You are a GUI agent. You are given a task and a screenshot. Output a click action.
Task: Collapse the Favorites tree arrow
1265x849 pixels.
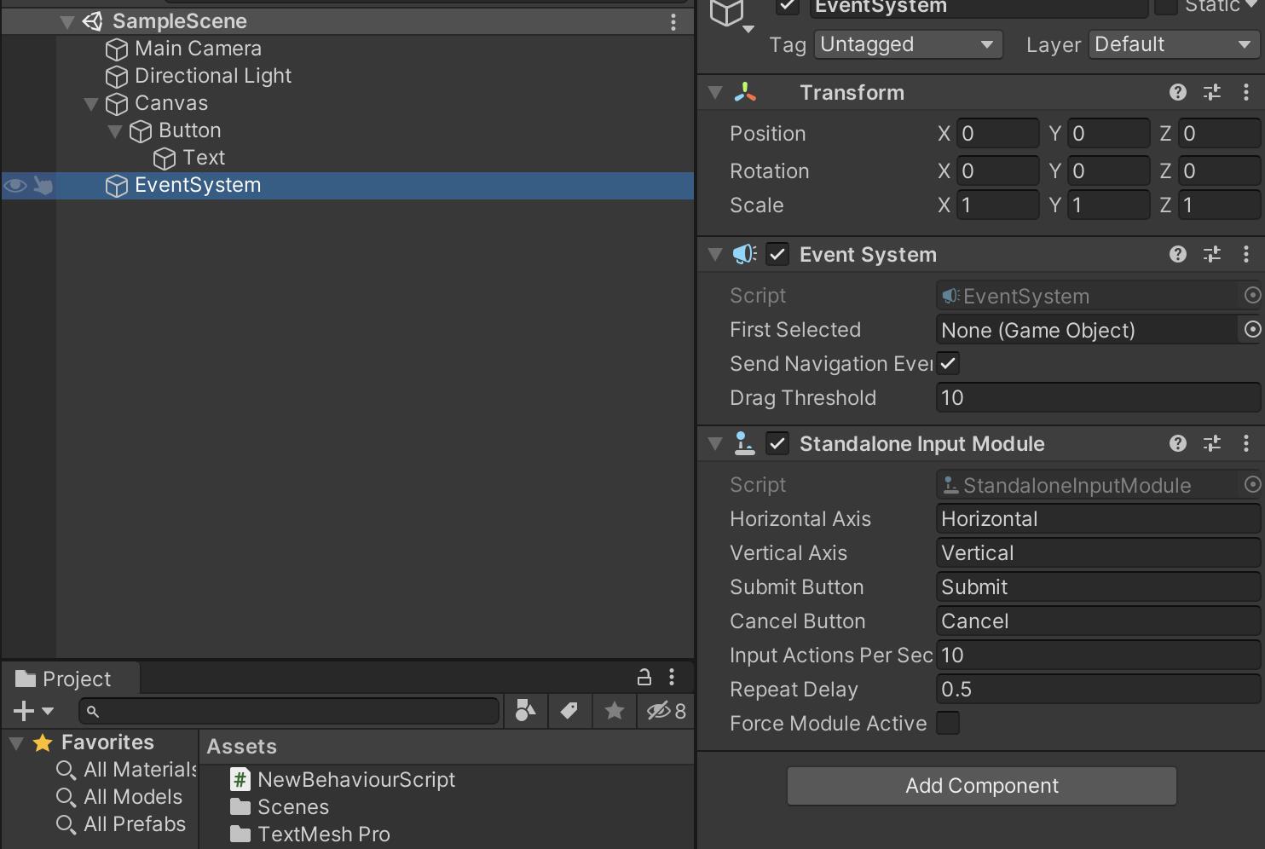click(x=16, y=744)
